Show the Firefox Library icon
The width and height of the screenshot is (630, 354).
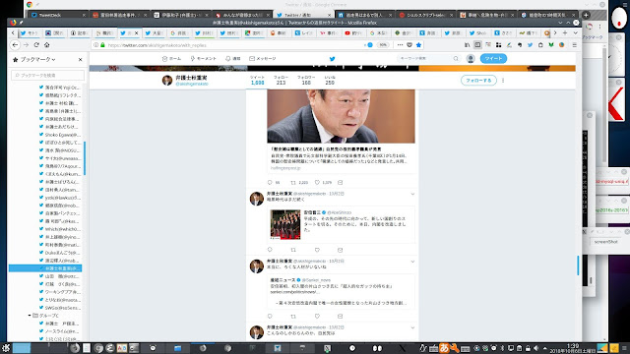(x=467, y=45)
